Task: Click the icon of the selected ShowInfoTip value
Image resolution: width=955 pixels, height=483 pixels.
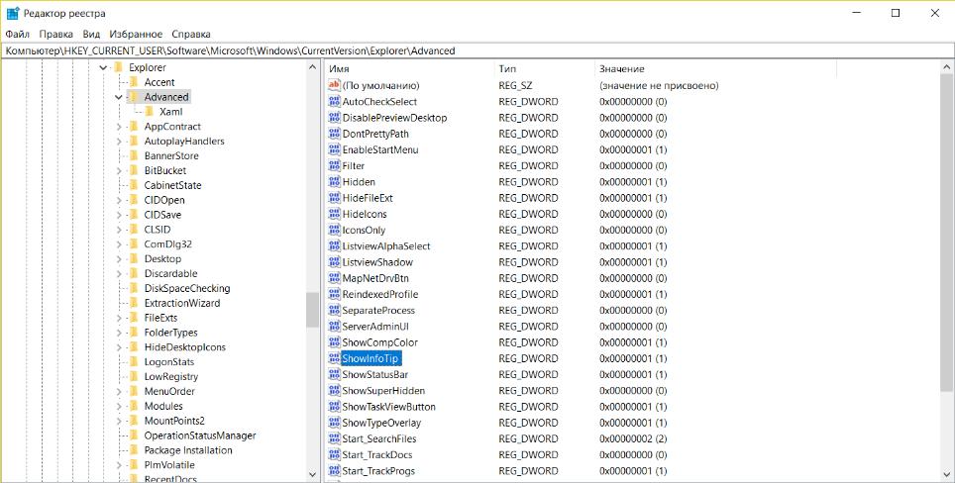Action: (334, 358)
